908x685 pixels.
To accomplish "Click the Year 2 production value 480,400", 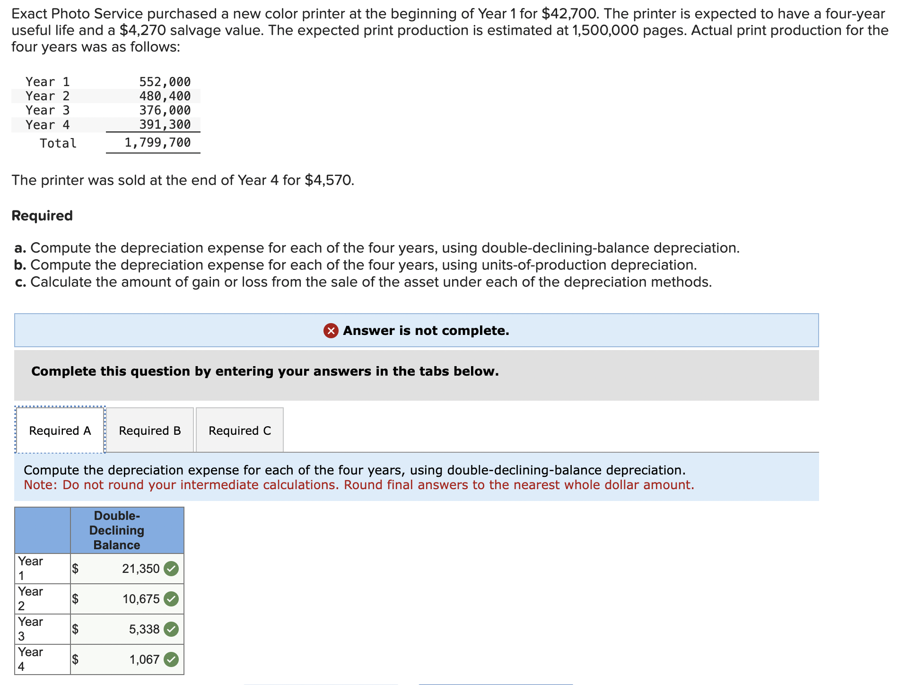I will click(x=165, y=96).
